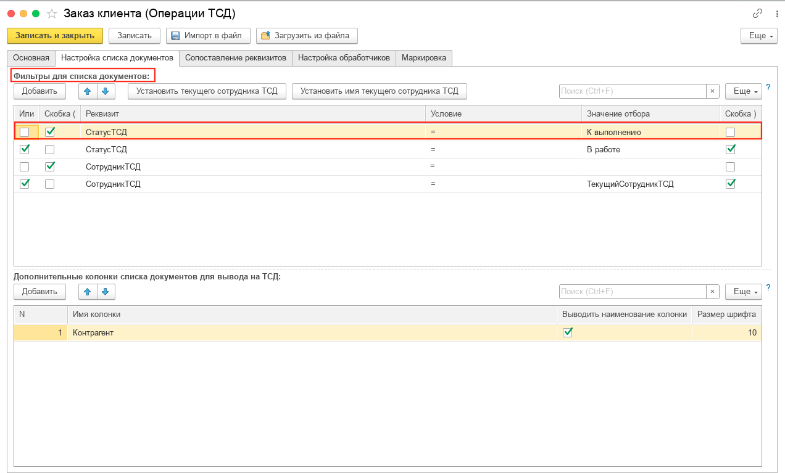Image resolution: width=785 pixels, height=473 pixels.
Task: Open help question mark for the filters section
Action: point(768,88)
